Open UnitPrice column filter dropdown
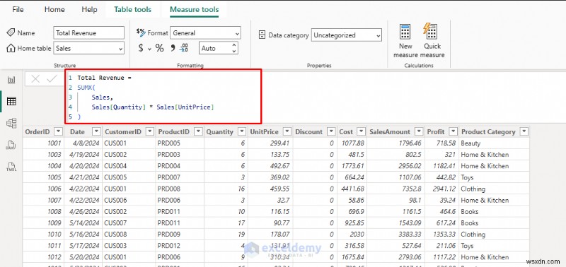This screenshot has height=267, width=566. point(287,131)
